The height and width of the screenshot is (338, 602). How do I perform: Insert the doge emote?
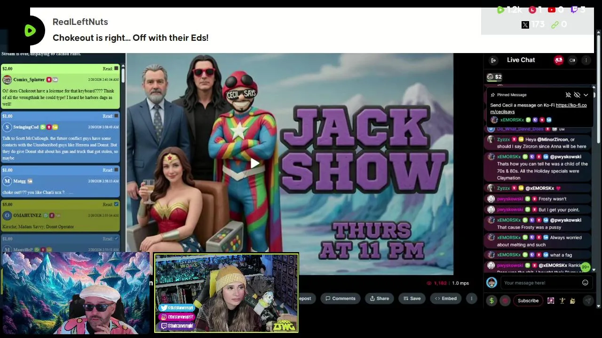[572, 300]
